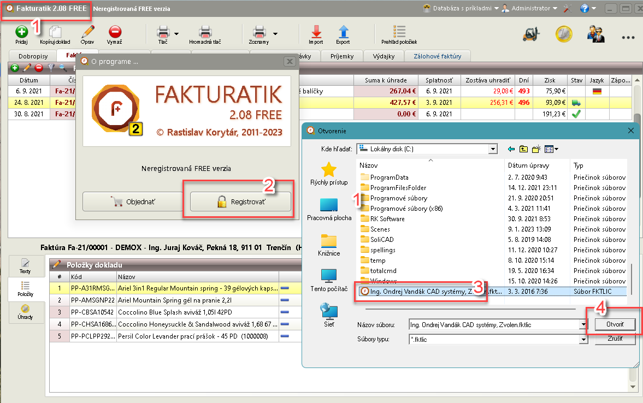The height and width of the screenshot is (403, 643).
Task: Select the ProgramData folder
Action: (389, 177)
